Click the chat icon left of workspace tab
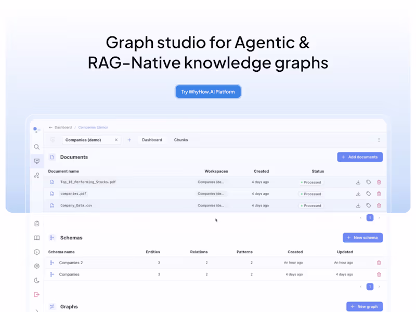The image size is (416, 312). coord(53,140)
